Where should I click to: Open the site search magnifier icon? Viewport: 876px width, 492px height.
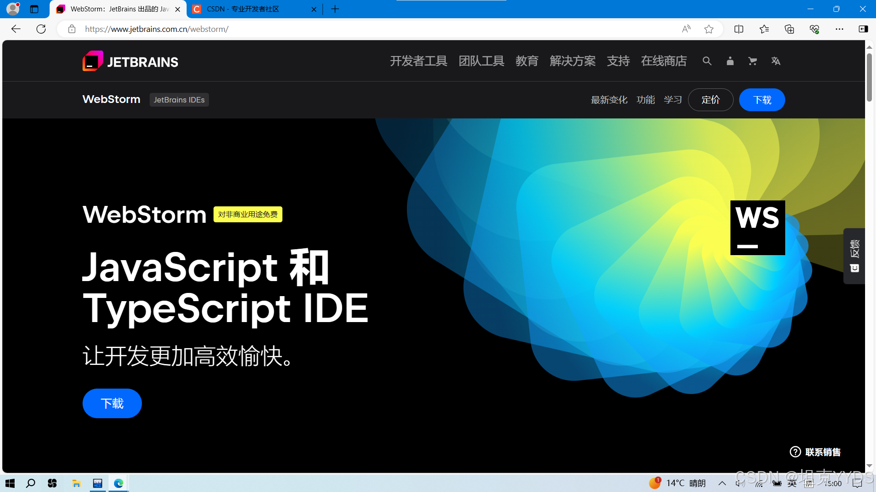(707, 61)
